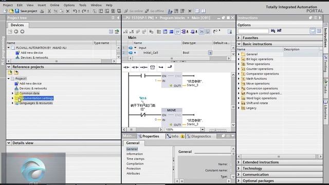The width and height of the screenshot is (329, 185).
Task: Insert an empty box instruction
Action: coord(153,67)
